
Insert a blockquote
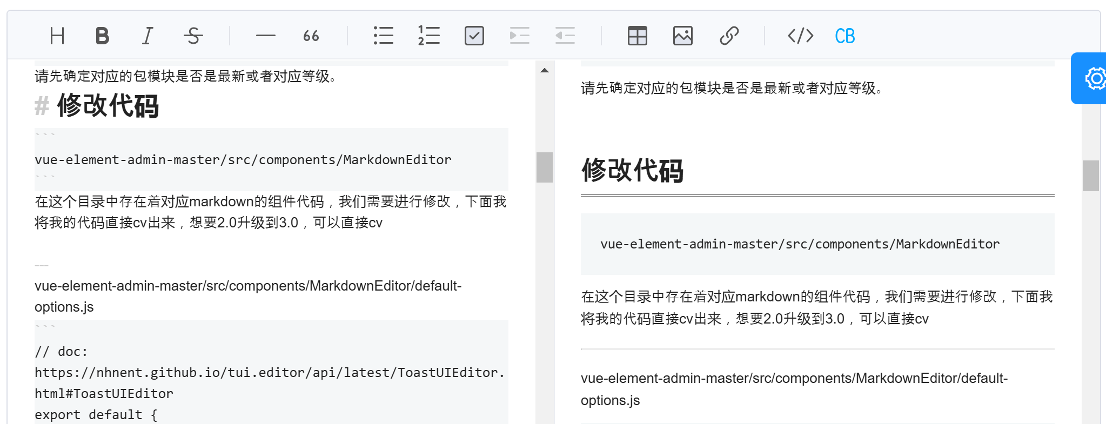311,36
